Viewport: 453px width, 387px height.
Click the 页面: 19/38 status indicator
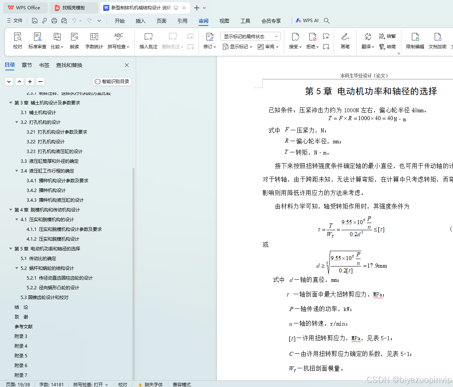pyautogui.click(x=18, y=384)
